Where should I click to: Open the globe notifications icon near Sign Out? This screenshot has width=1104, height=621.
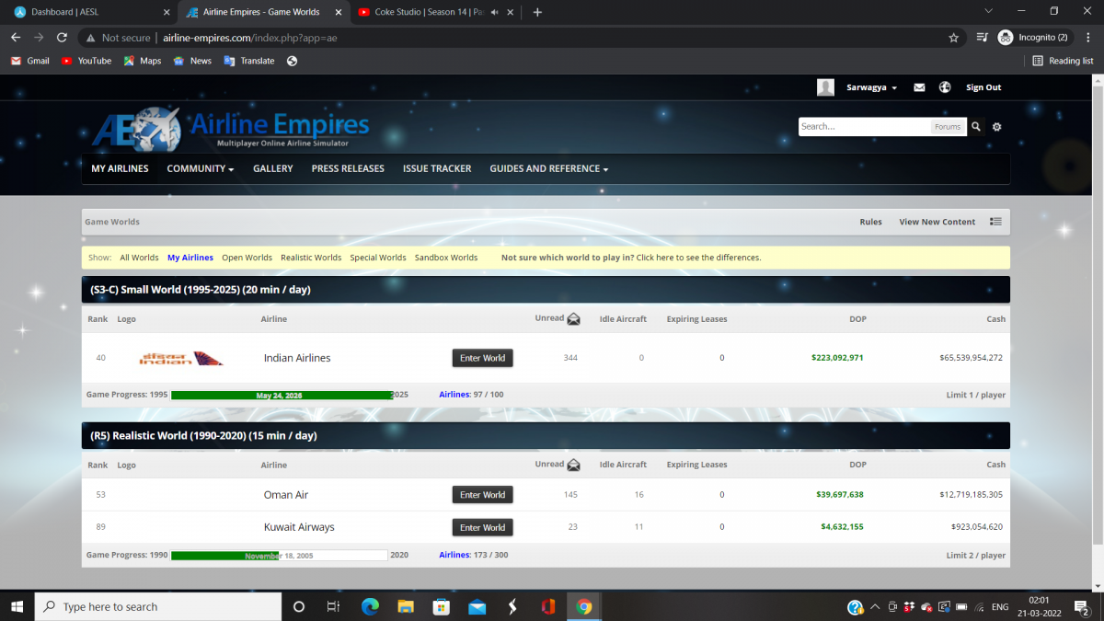[945, 87]
